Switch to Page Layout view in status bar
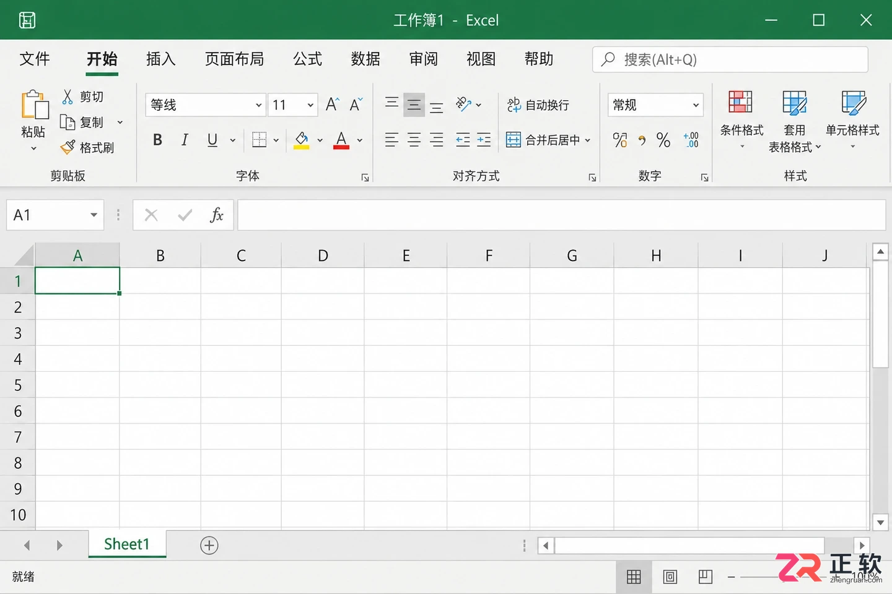 [670, 577]
